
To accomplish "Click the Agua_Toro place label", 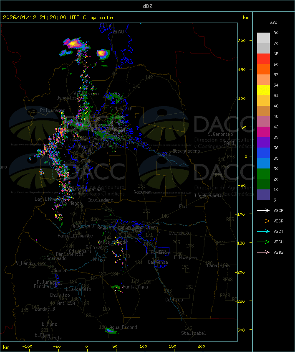I will (x=83, y=226).
